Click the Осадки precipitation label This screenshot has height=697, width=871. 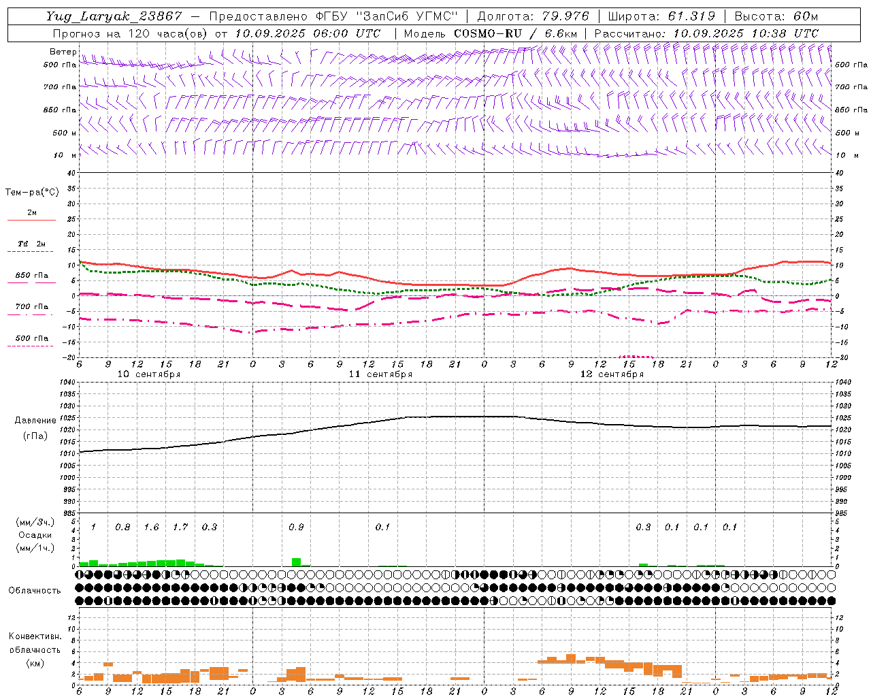(35, 535)
